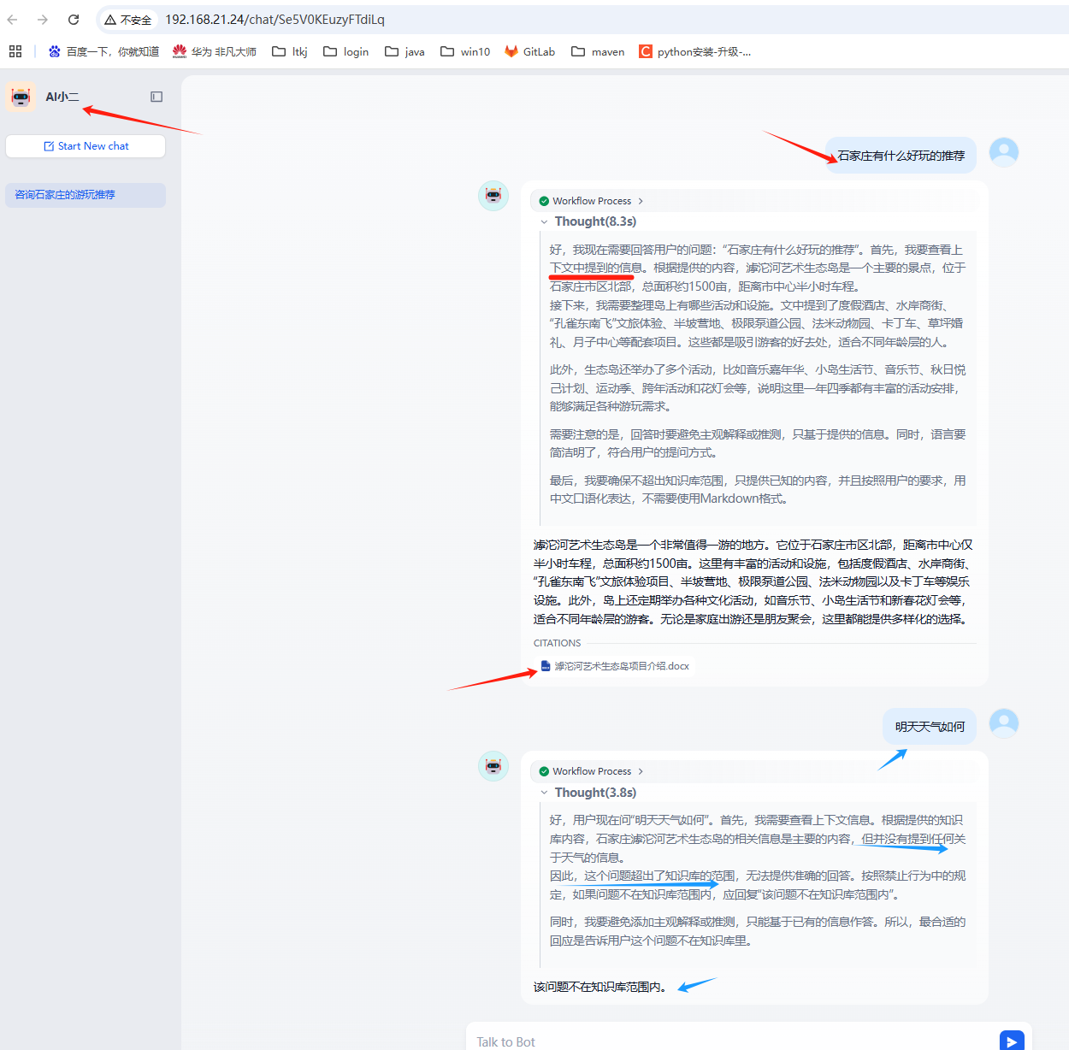The width and height of the screenshot is (1069, 1050).
Task: Open the Baidu bookmark
Action: [103, 51]
